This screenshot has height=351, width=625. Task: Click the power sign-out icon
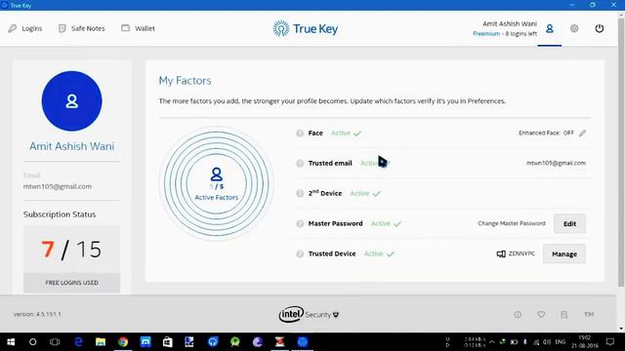[599, 28]
